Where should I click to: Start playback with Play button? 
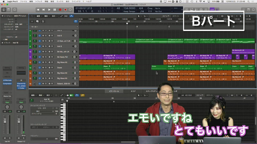[x=49, y=10]
